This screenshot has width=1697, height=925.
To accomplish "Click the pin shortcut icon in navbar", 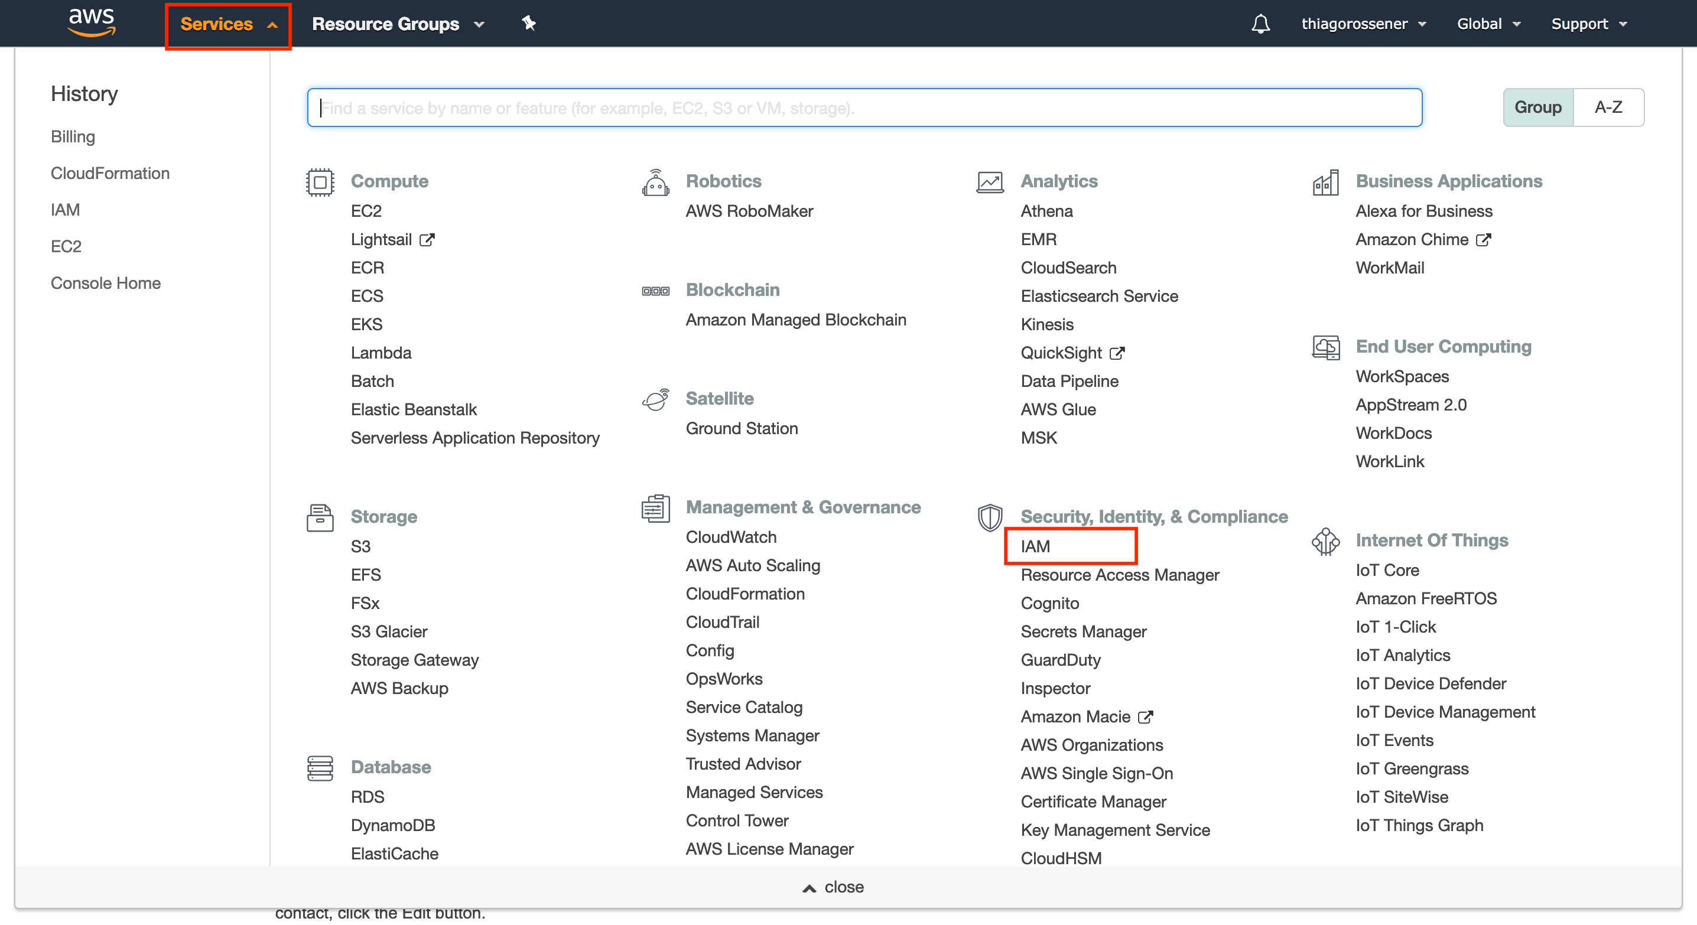I will pyautogui.click(x=528, y=24).
